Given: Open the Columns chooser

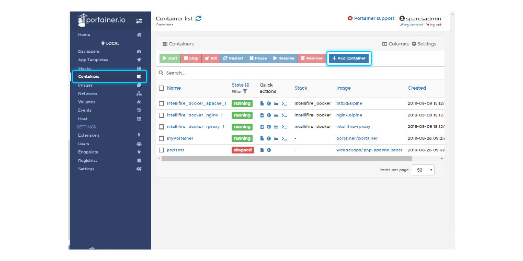Looking at the screenshot, I should click(395, 44).
